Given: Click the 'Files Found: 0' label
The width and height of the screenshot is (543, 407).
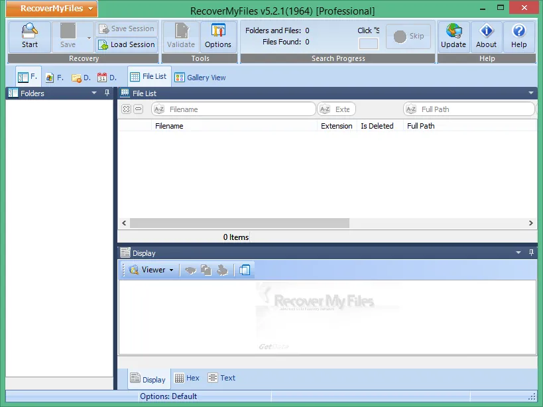Looking at the screenshot, I should tap(286, 42).
